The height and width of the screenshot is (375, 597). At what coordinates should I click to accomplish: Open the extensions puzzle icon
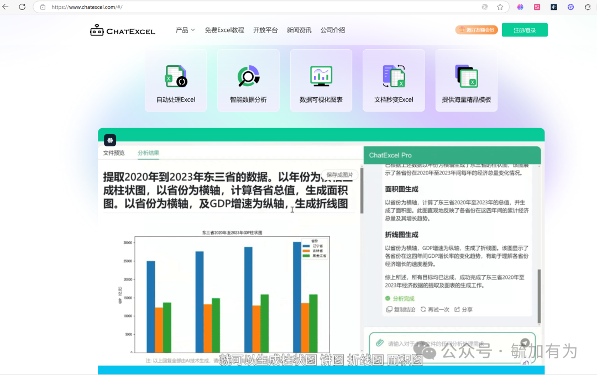click(588, 7)
